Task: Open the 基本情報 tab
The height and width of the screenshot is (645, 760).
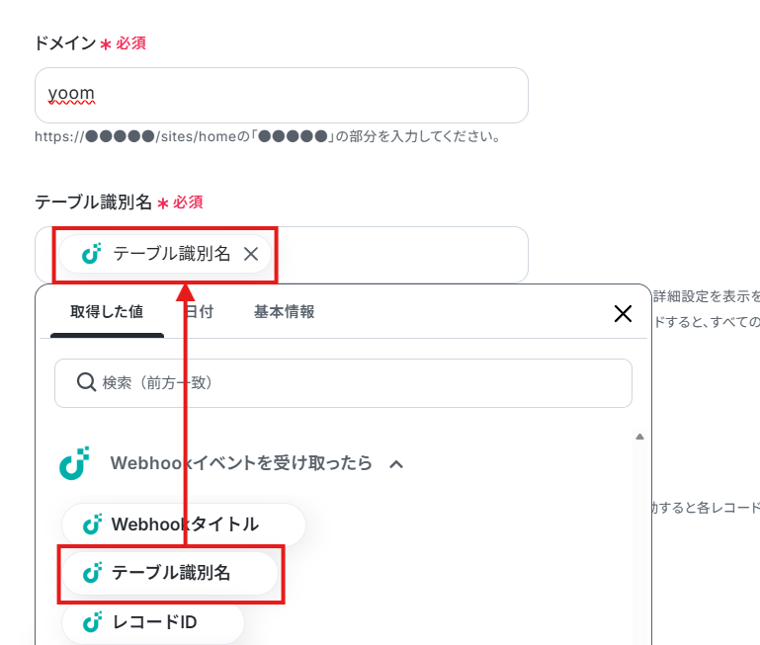Action: pos(284,311)
